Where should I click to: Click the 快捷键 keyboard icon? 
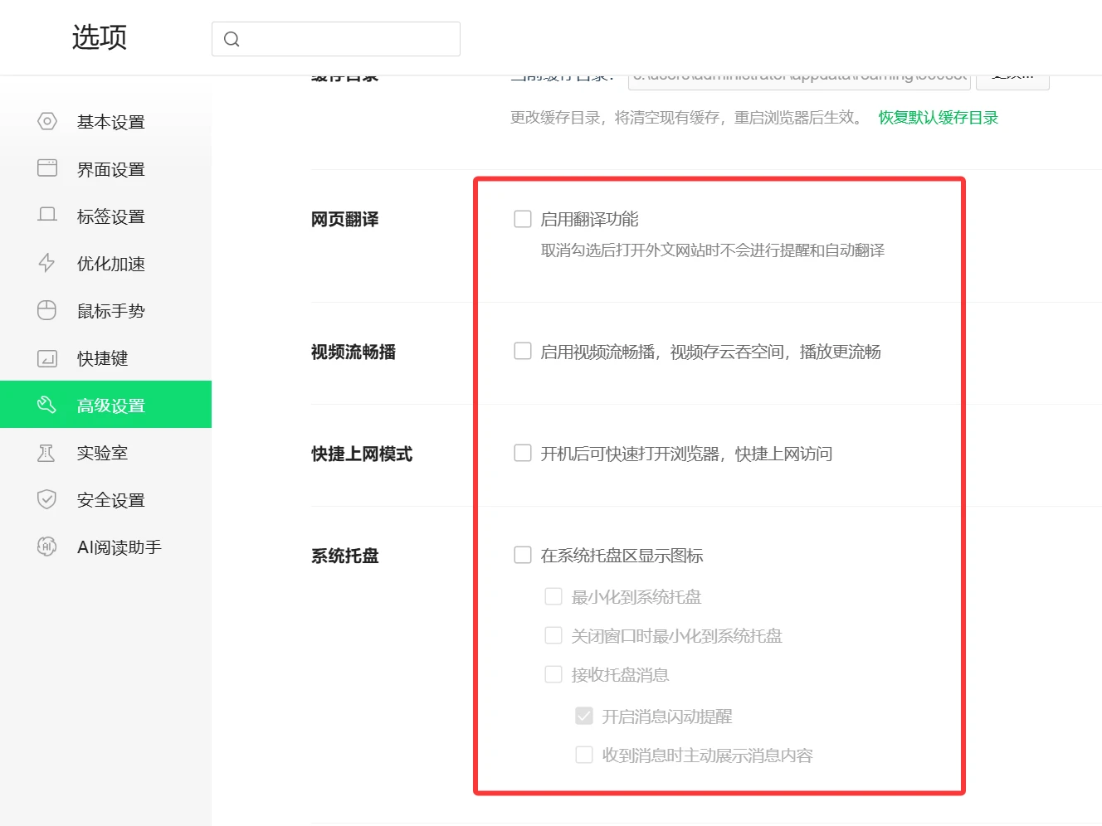click(x=47, y=358)
